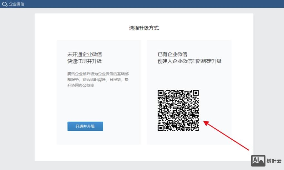Click the 快速注册并升级 heading line
The height and width of the screenshot is (170, 284).
point(84,61)
